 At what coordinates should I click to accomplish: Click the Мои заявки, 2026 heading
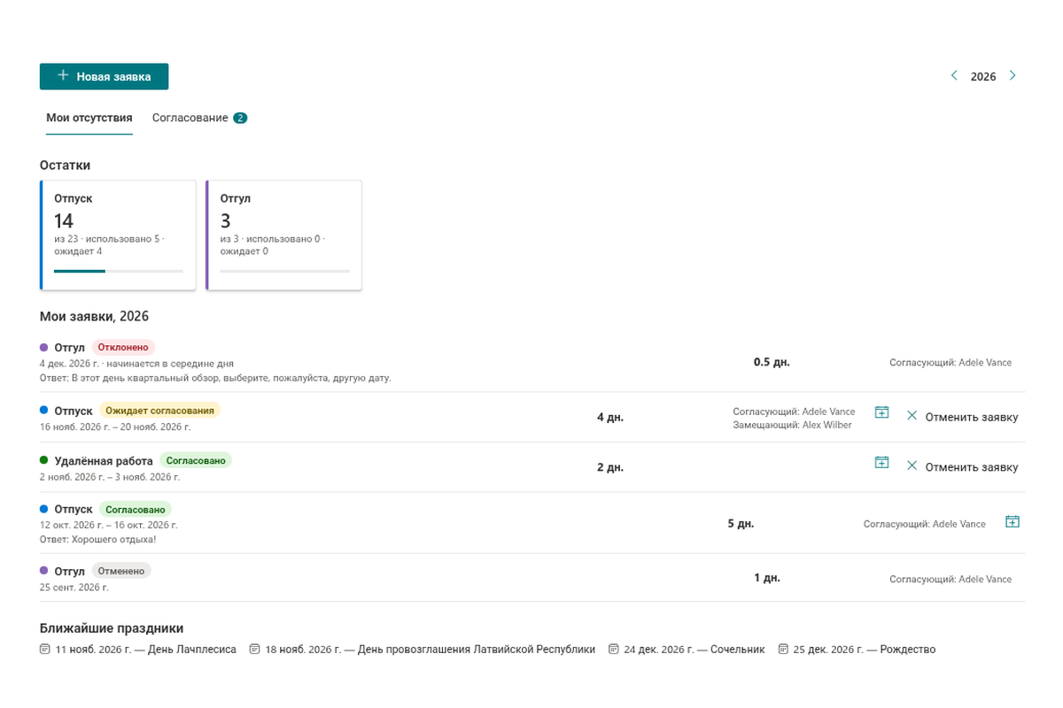(94, 316)
